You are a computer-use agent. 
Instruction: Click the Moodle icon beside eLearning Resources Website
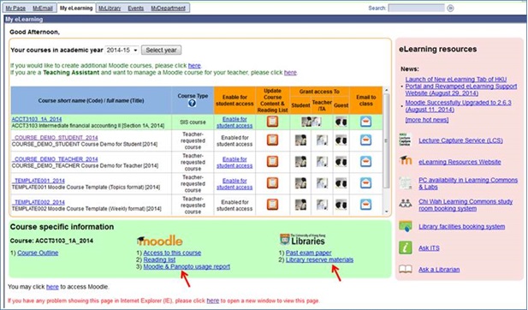click(x=406, y=161)
